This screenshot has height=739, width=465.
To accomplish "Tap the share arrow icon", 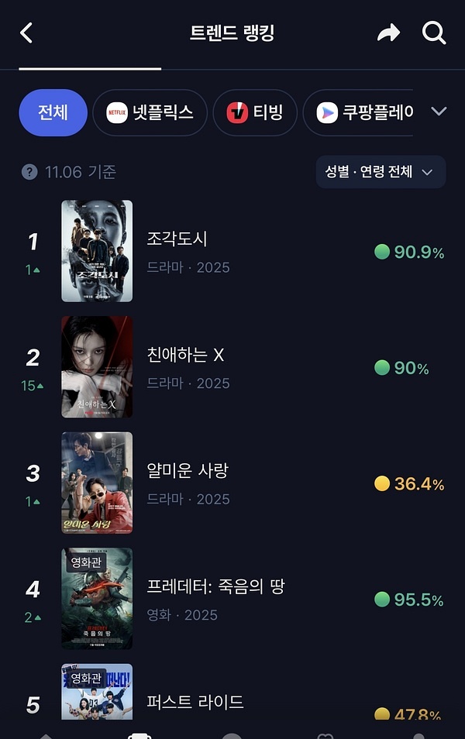I will (388, 33).
